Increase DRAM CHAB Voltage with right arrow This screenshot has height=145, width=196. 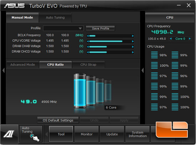point(133,47)
